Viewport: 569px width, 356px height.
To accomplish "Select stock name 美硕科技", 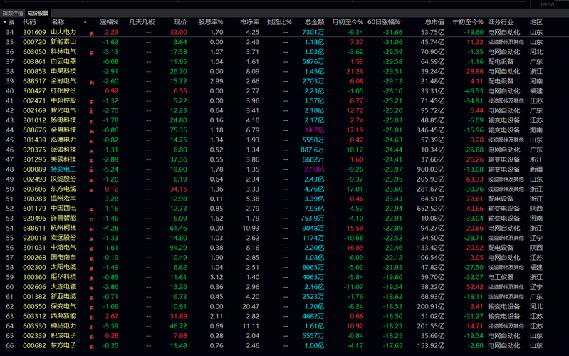I will [x=63, y=159].
